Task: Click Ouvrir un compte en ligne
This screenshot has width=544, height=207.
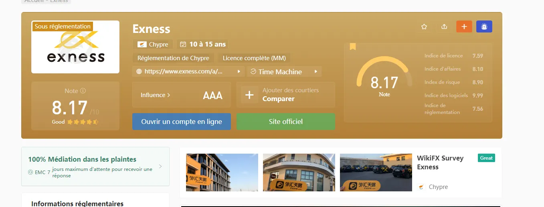Action: 182,122
